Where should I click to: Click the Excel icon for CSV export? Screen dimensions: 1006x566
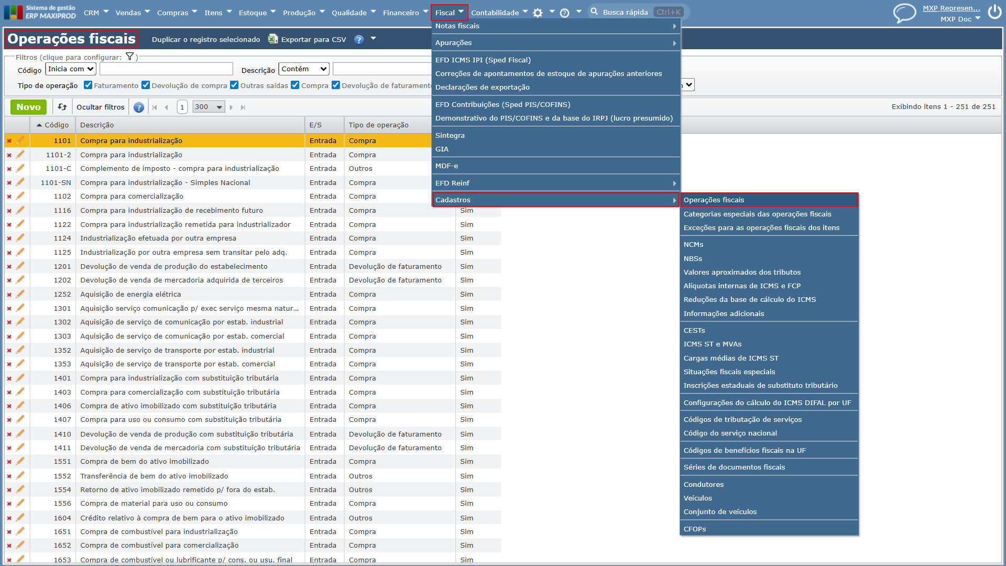(x=272, y=39)
